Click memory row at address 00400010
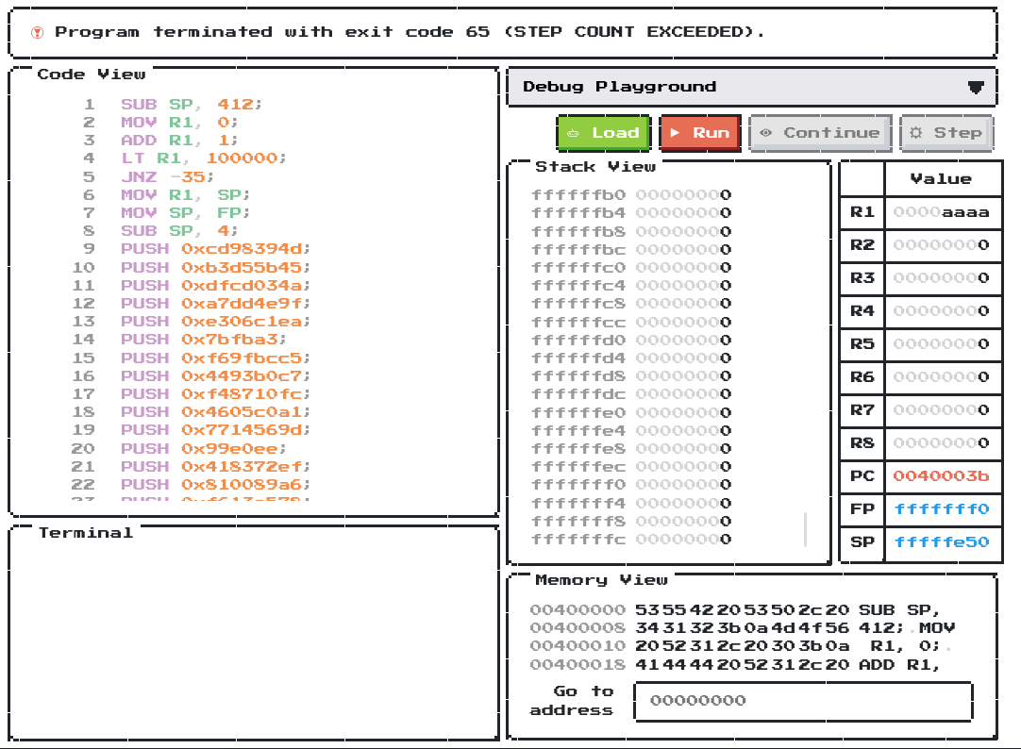The height and width of the screenshot is (749, 1021). pos(741,646)
